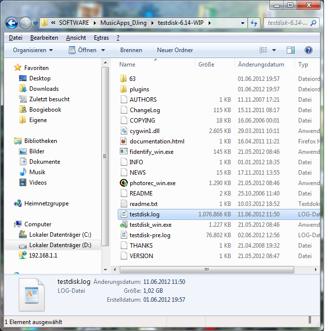Select the testdisk-pre.log file icon
This screenshot has width=328, height=331.
124,235
